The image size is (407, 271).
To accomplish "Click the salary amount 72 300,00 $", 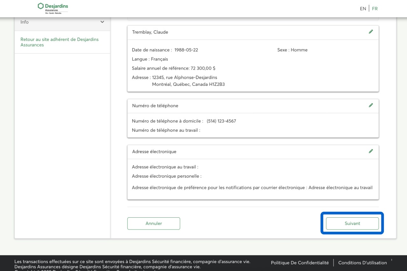I will pos(203,68).
